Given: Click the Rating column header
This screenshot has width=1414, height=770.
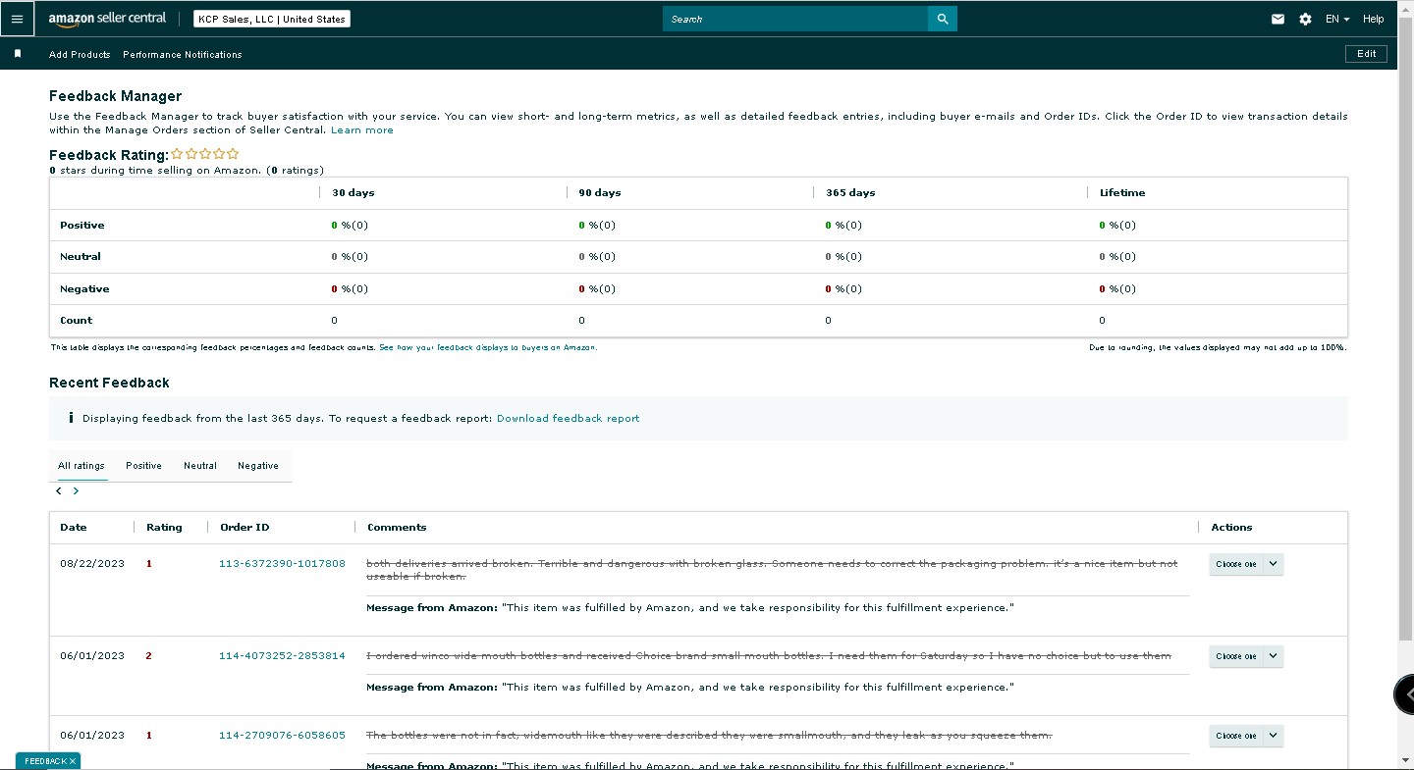Looking at the screenshot, I should tap(164, 528).
